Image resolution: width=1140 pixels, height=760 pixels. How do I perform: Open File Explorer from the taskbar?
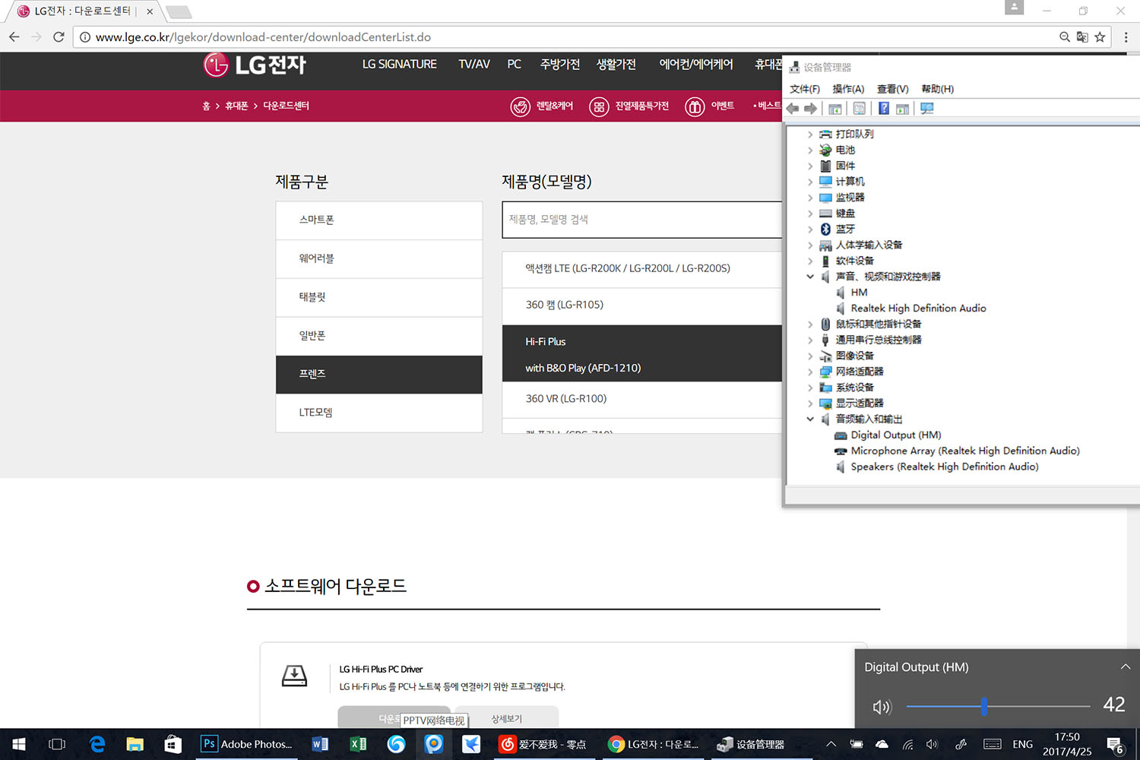tap(135, 744)
